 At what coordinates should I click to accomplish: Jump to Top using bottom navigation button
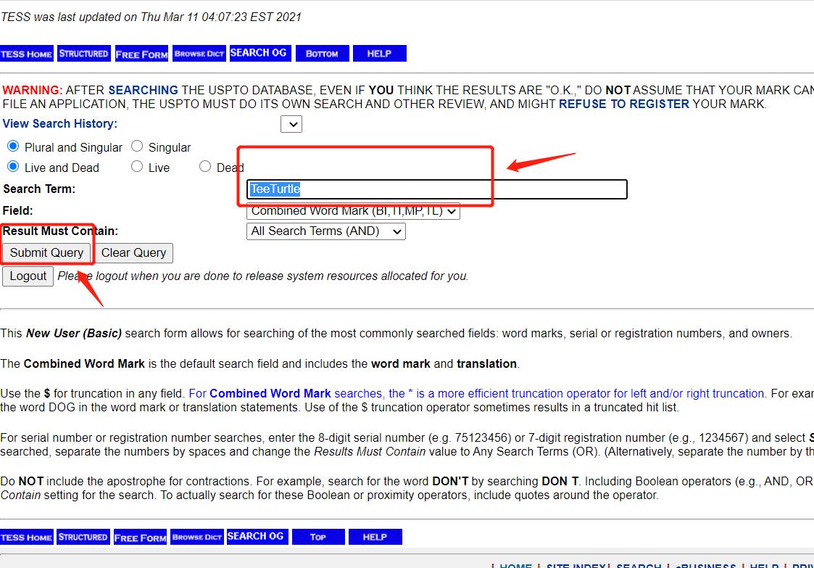(x=318, y=537)
